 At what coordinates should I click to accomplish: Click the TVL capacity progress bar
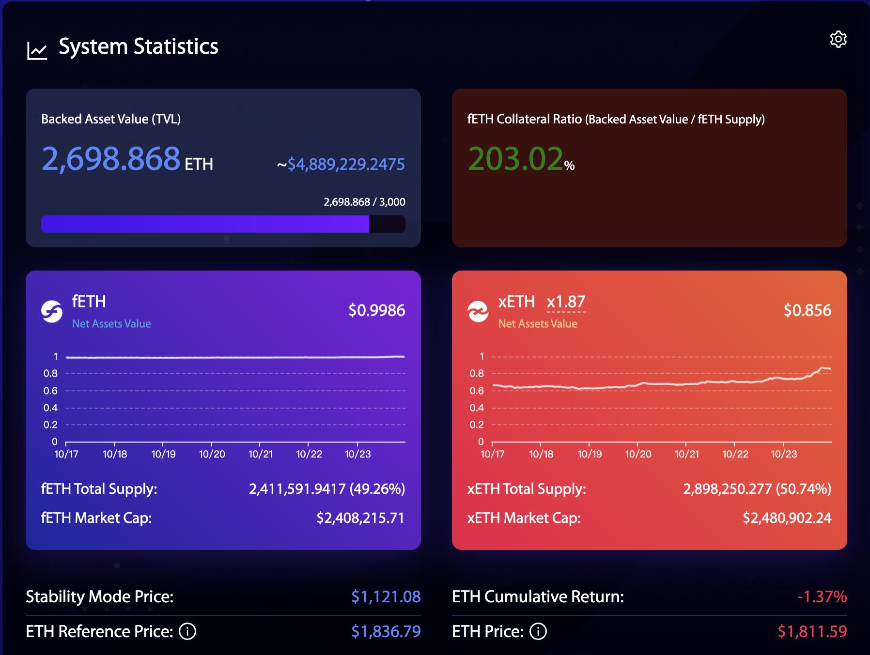point(223,224)
